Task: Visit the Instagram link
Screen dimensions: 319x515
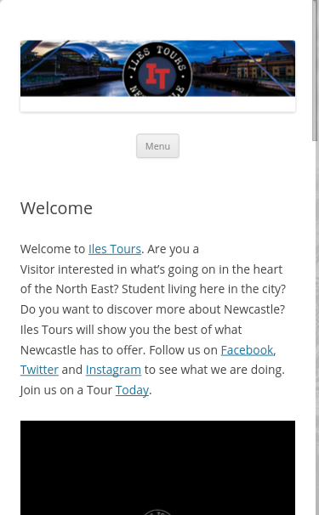Action: [113, 370]
